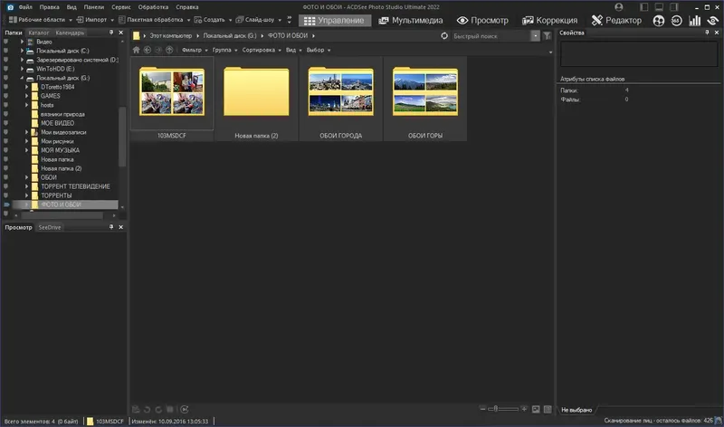Toggle easy-select marker for ОБОИ

click(5, 177)
